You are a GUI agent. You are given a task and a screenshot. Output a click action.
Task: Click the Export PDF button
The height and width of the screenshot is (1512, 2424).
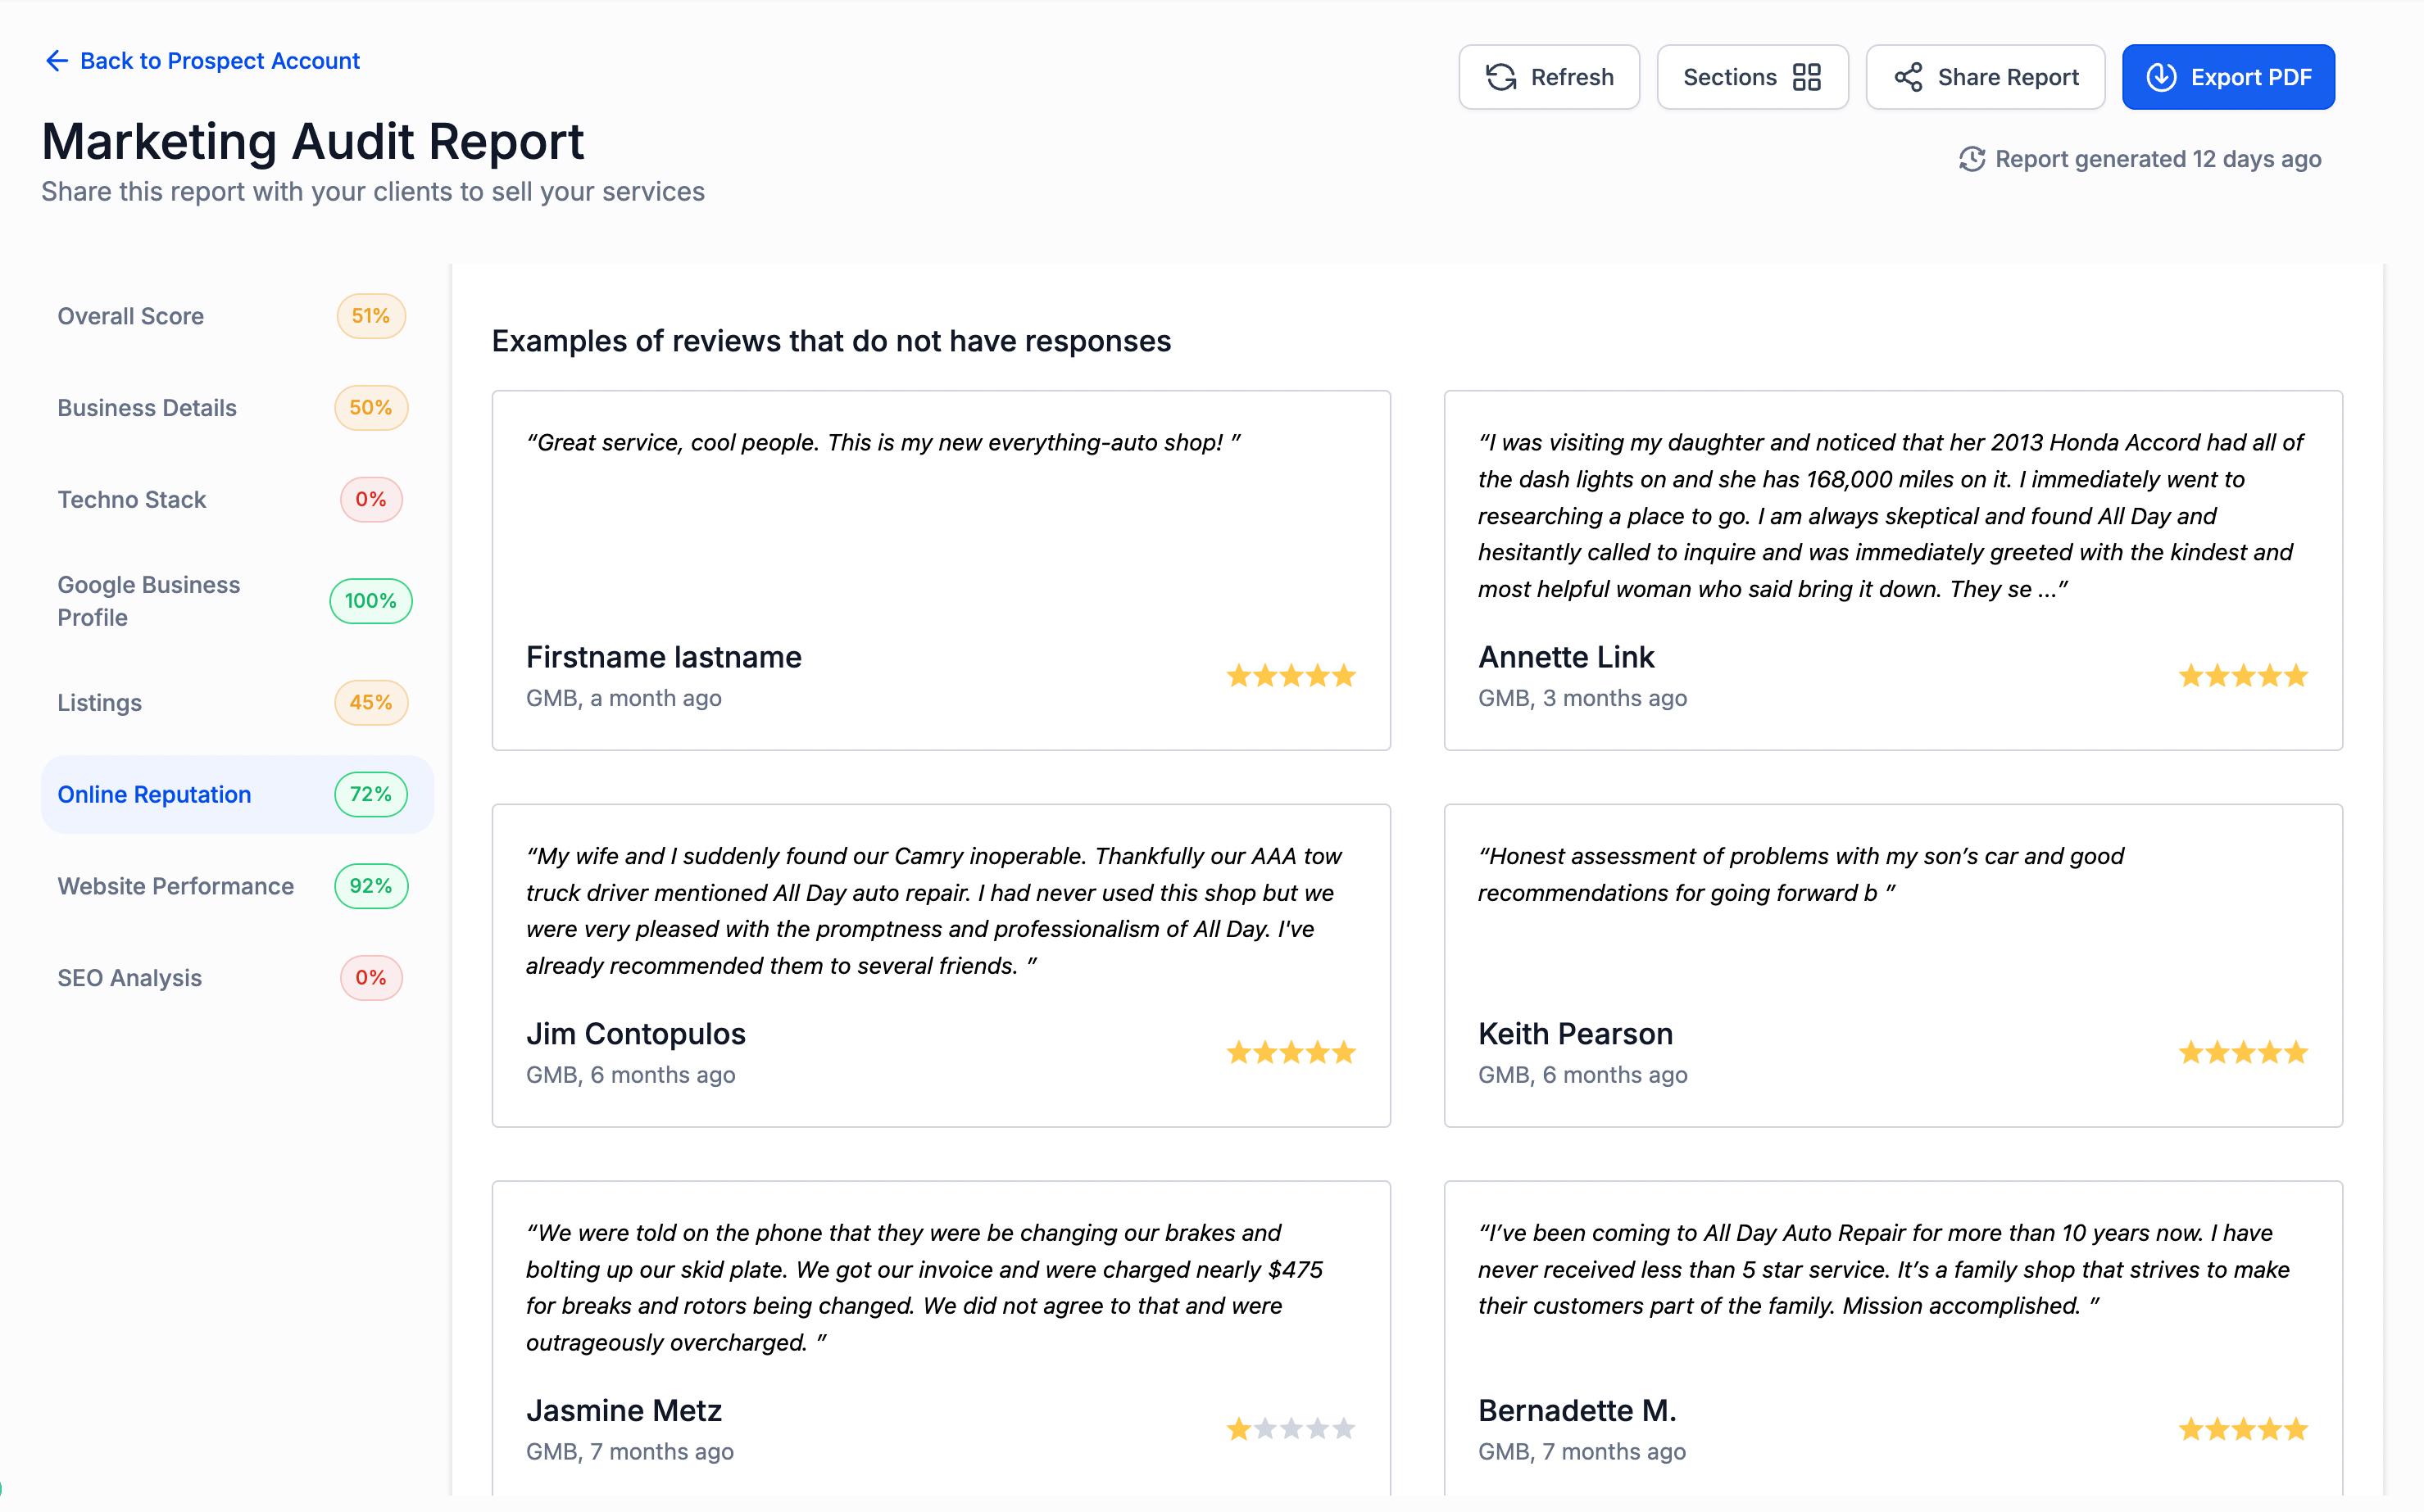(2228, 77)
